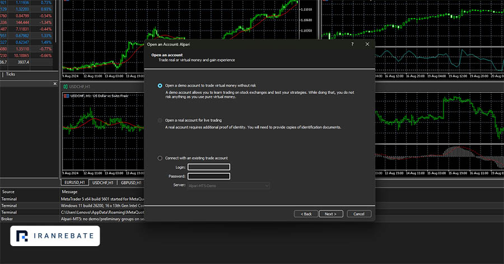Image resolution: width=504 pixels, height=264 pixels.
Task: Click the Market Watch vertical scrollbar
Action: (x=57, y=21)
